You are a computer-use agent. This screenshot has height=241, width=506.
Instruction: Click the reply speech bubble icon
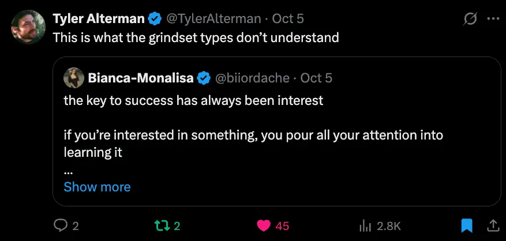(61, 226)
